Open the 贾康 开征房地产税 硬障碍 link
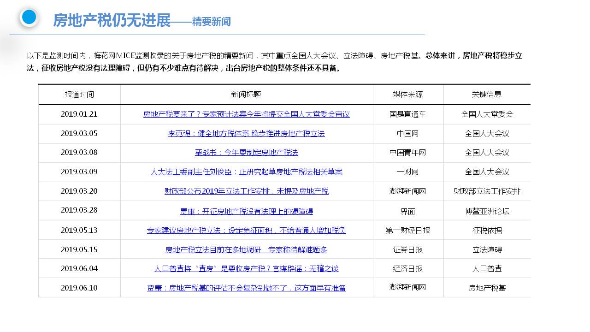This screenshot has height=332, width=590. tap(246, 212)
